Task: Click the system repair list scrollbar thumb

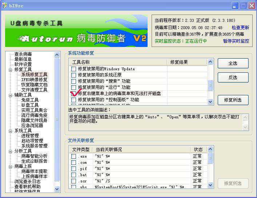Action: [x=210, y=85]
